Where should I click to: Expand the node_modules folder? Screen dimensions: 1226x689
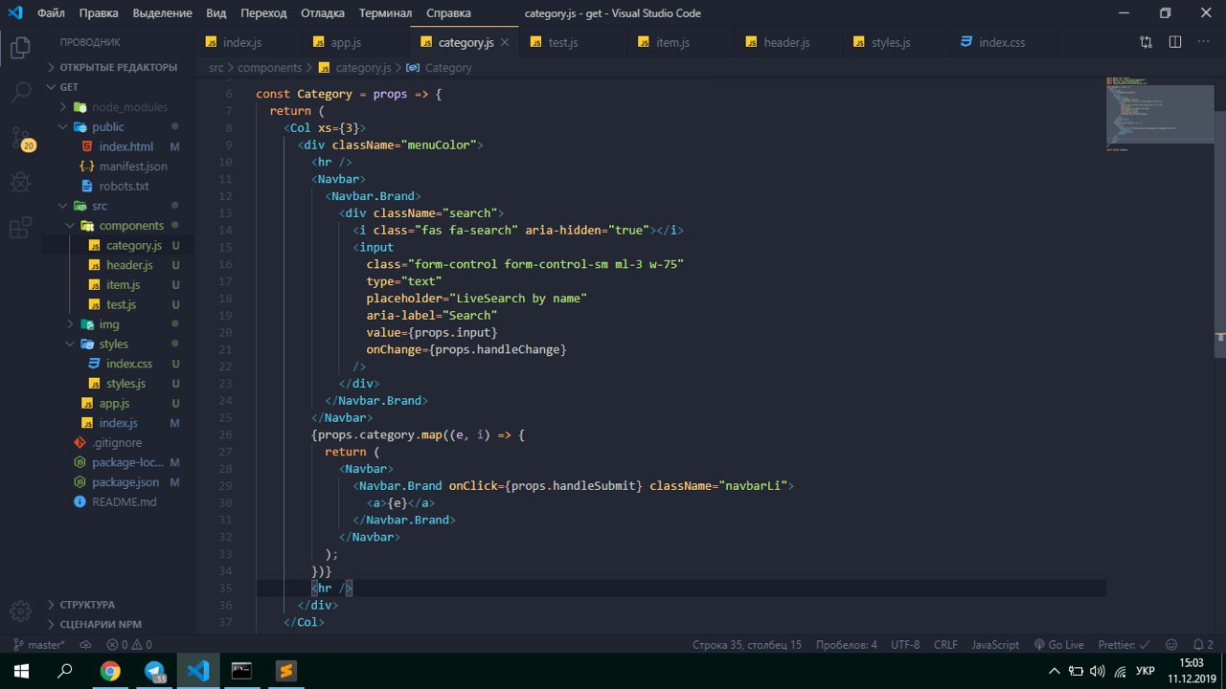[129, 107]
